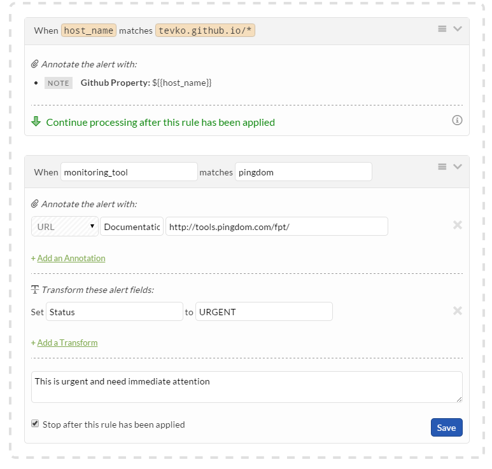Screen dimensions: 492x469
Task: Click the pingdom match value field
Action: [x=303, y=172]
